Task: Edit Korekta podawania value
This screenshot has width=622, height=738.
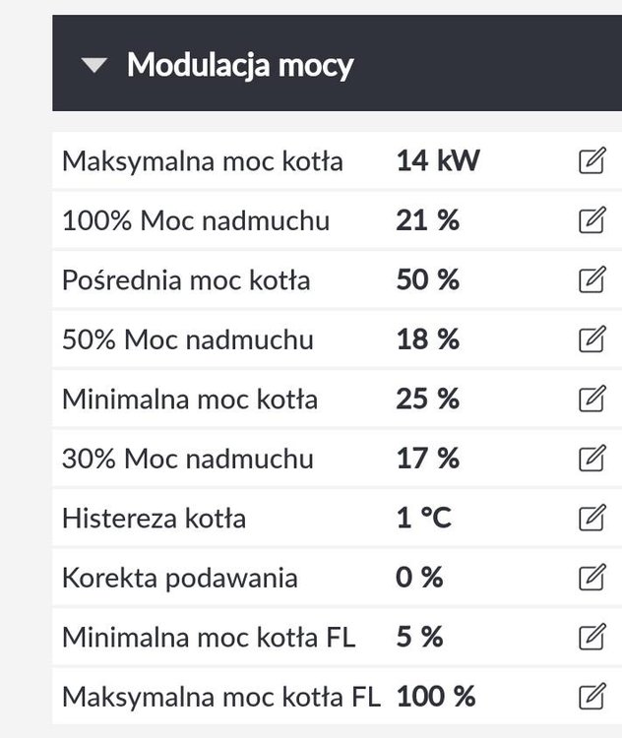Action: tap(591, 578)
